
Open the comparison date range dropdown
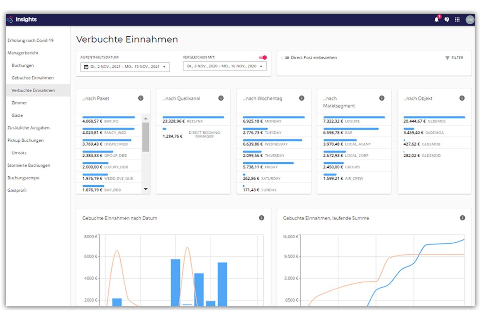[x=225, y=66]
